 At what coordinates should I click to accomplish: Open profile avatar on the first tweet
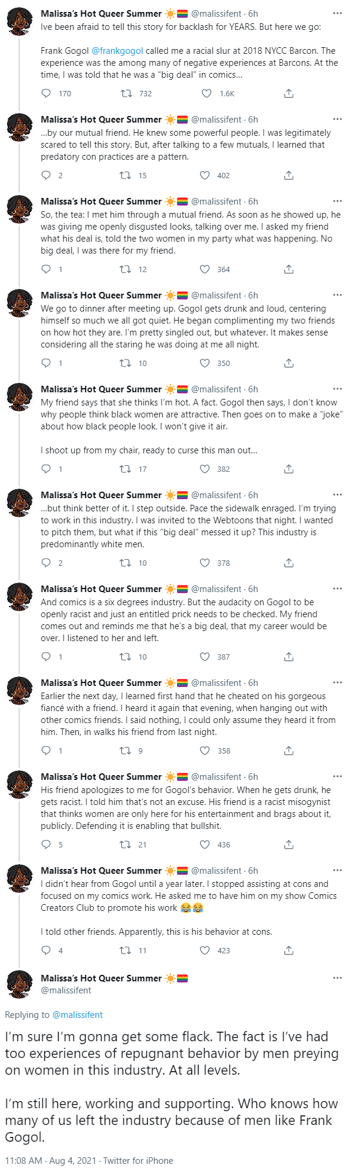click(x=19, y=23)
